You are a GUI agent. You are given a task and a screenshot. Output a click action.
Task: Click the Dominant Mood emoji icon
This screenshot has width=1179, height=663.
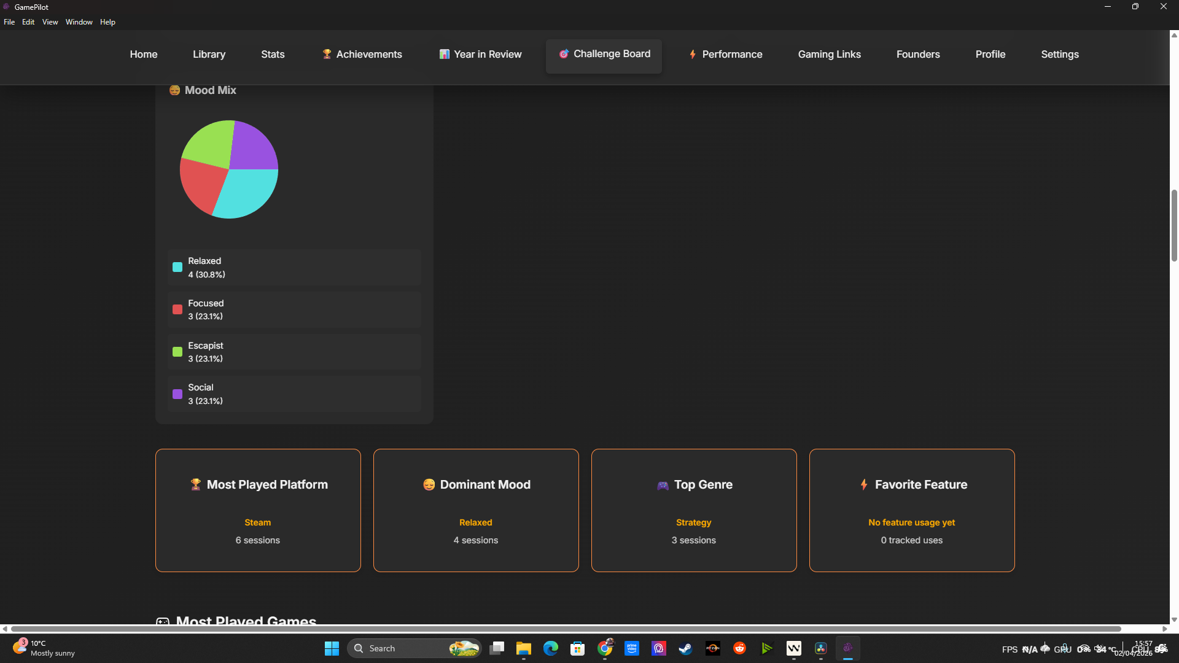click(429, 484)
